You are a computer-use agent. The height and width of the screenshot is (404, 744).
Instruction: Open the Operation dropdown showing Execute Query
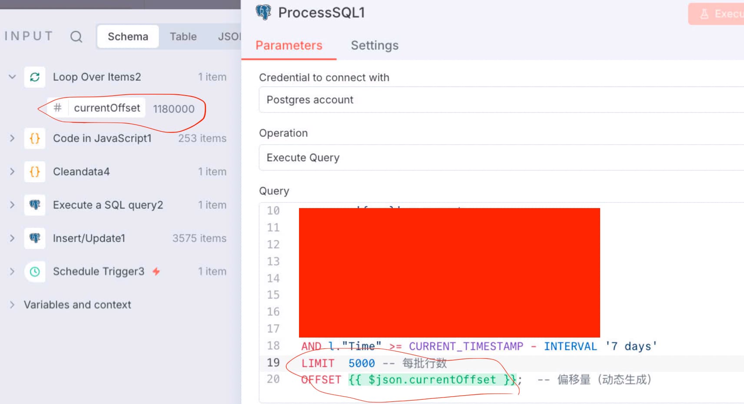pyautogui.click(x=502, y=158)
